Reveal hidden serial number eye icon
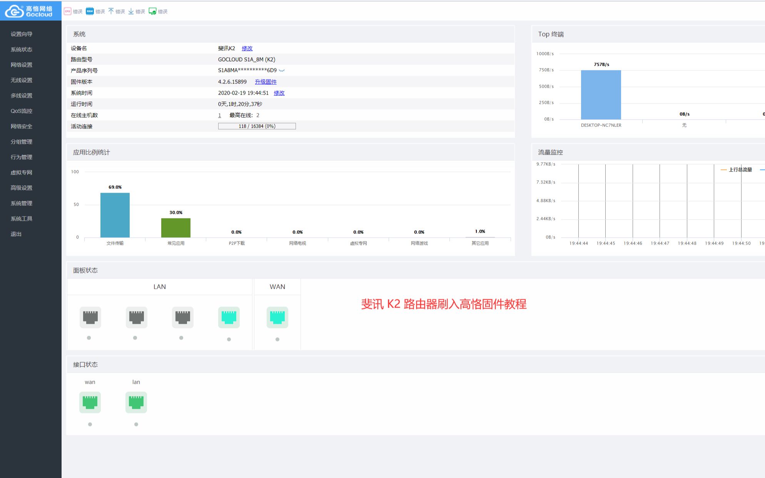This screenshot has width=765, height=478. click(282, 71)
